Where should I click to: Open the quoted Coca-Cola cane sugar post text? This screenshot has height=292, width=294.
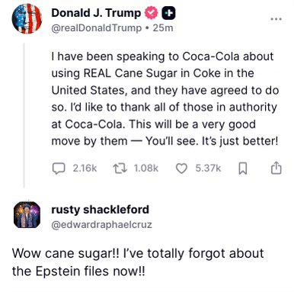point(165,99)
